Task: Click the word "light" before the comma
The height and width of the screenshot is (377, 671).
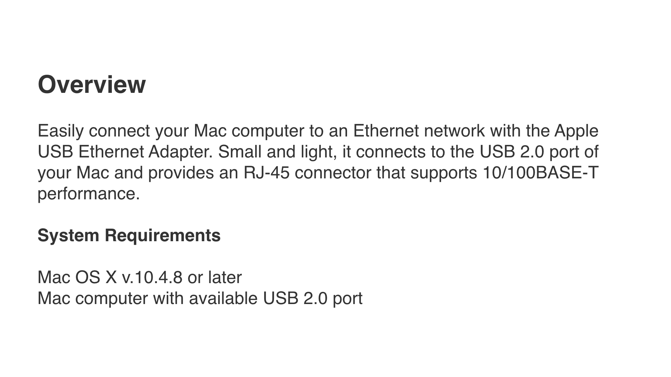Action: tap(318, 152)
